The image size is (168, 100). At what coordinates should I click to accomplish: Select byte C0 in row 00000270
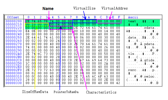70,44
